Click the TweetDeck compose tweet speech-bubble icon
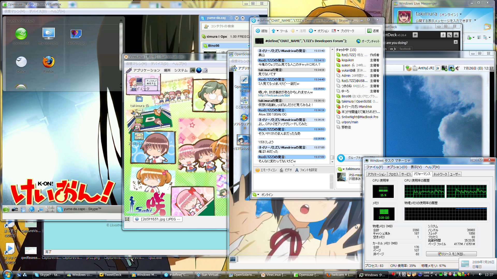 pos(415,35)
